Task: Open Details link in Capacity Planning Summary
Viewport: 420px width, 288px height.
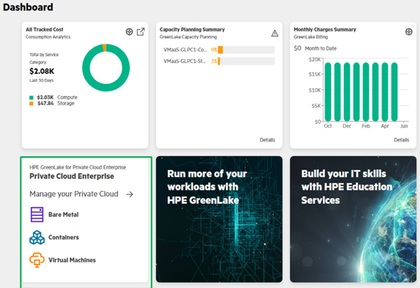Action: 267,140
